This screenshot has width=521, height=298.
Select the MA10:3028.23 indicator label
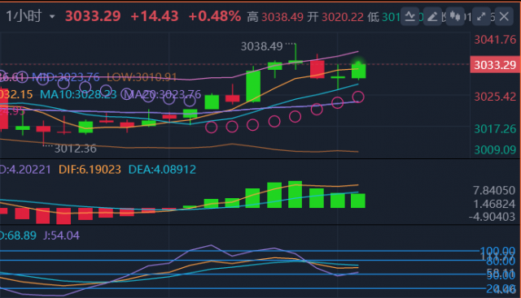pos(78,94)
